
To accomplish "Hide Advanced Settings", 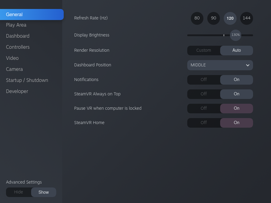I will pos(19,192).
